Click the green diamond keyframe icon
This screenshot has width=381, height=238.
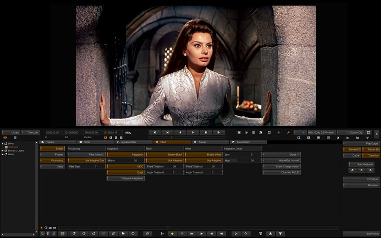(x=172, y=234)
